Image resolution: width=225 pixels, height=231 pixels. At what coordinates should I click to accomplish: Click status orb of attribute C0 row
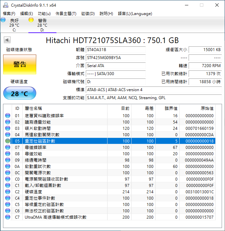tap(8, 179)
